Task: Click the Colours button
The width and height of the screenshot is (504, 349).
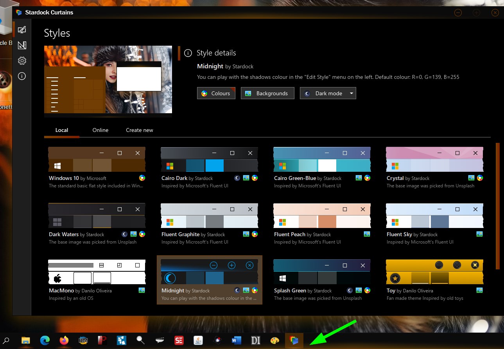Action: (x=216, y=93)
